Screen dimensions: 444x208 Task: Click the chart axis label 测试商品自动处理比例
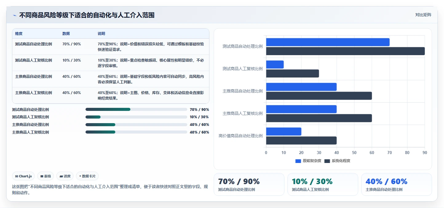tap(243, 46)
